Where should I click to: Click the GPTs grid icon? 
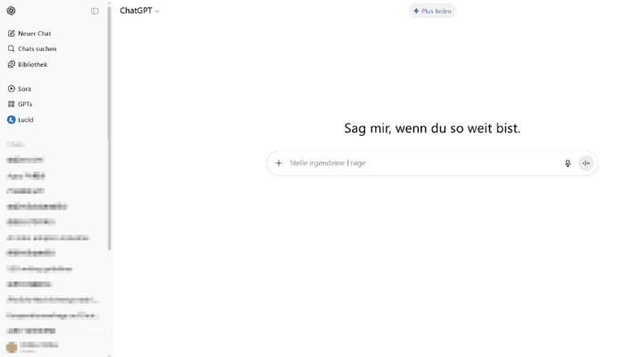tap(11, 104)
